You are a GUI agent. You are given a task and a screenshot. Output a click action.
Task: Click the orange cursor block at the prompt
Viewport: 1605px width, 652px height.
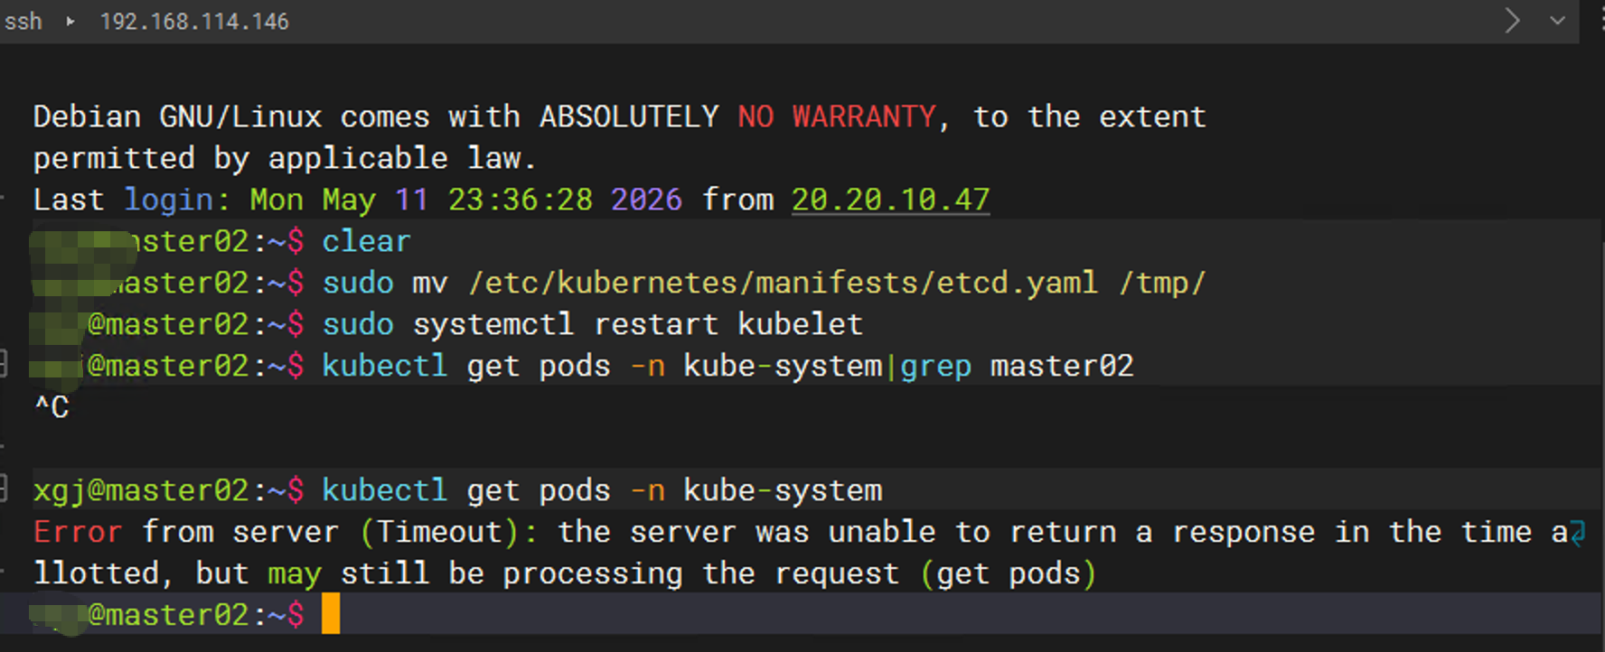(x=331, y=614)
